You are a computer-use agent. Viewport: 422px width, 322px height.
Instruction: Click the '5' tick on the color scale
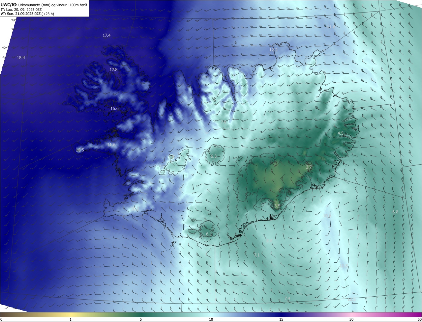pyautogui.click(x=141, y=319)
